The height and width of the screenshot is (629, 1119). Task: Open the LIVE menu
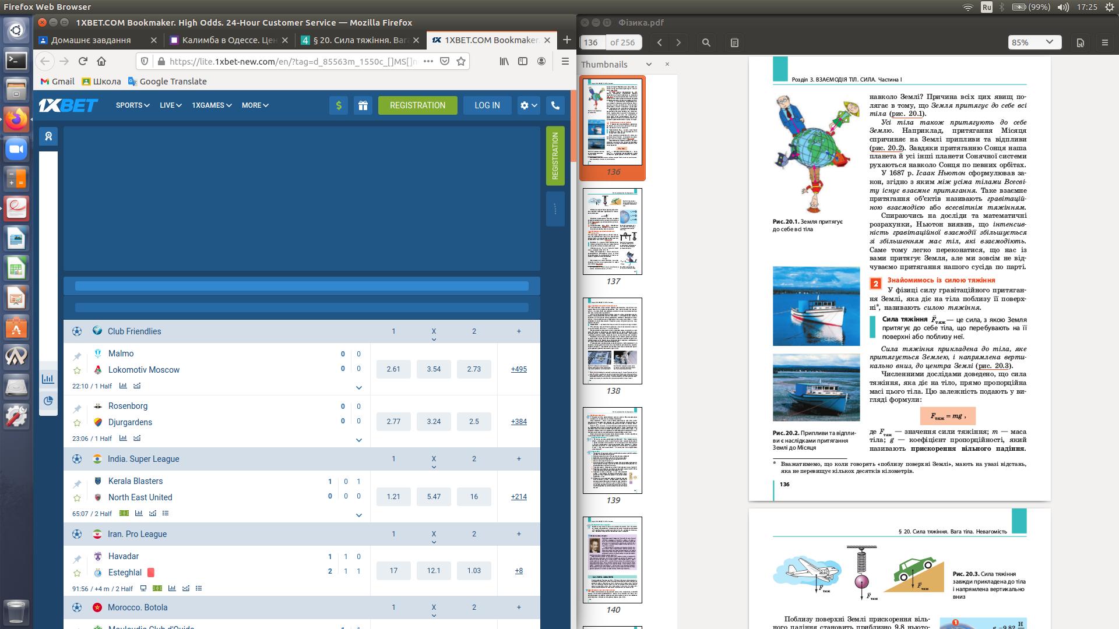170,105
